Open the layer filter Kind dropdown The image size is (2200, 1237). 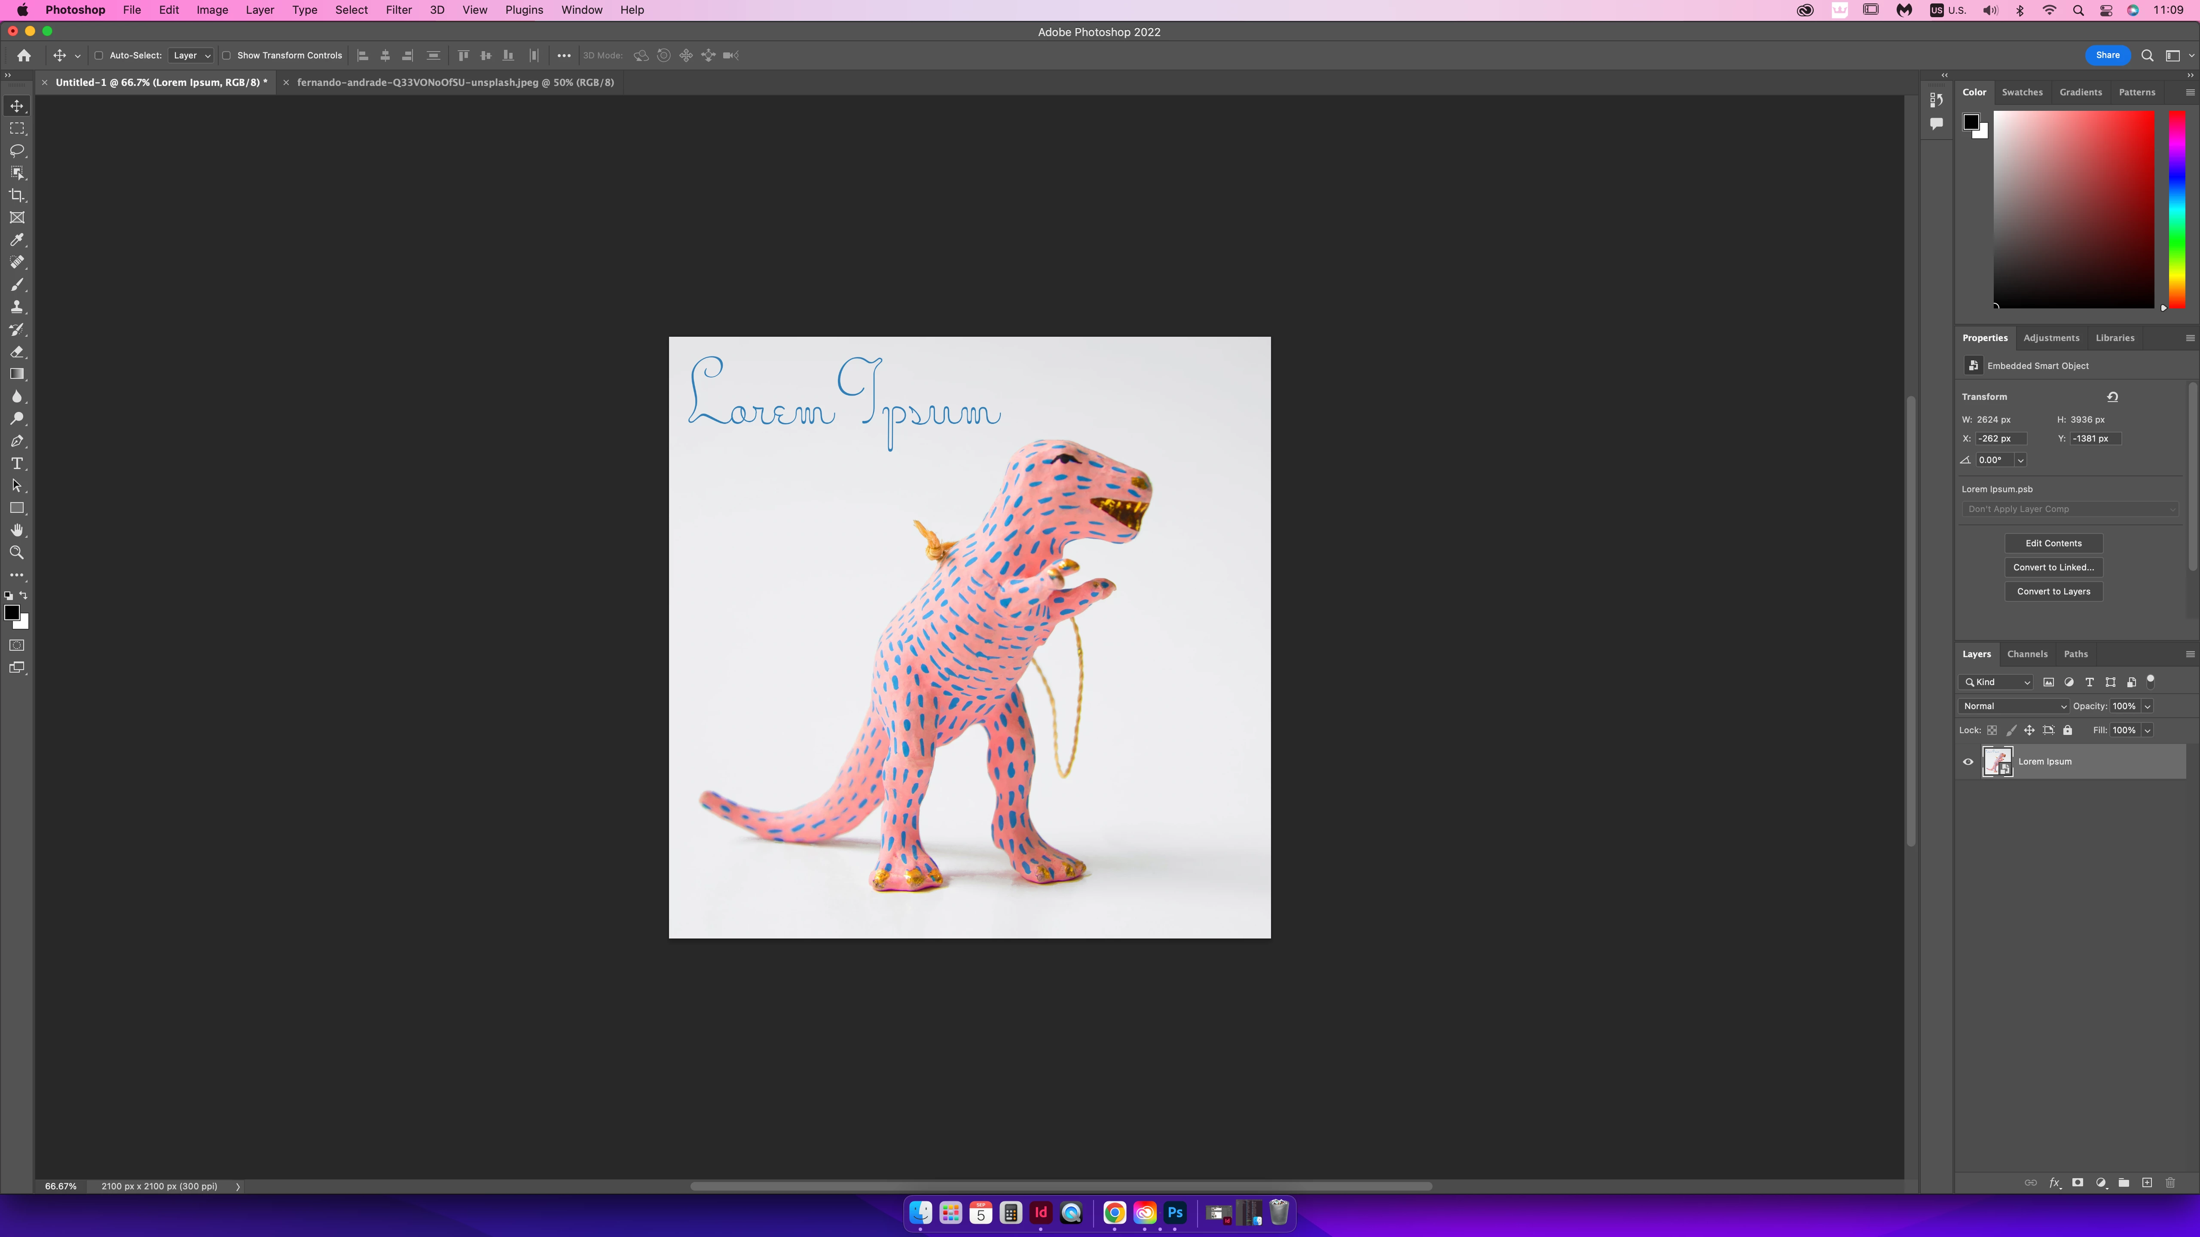1997,682
